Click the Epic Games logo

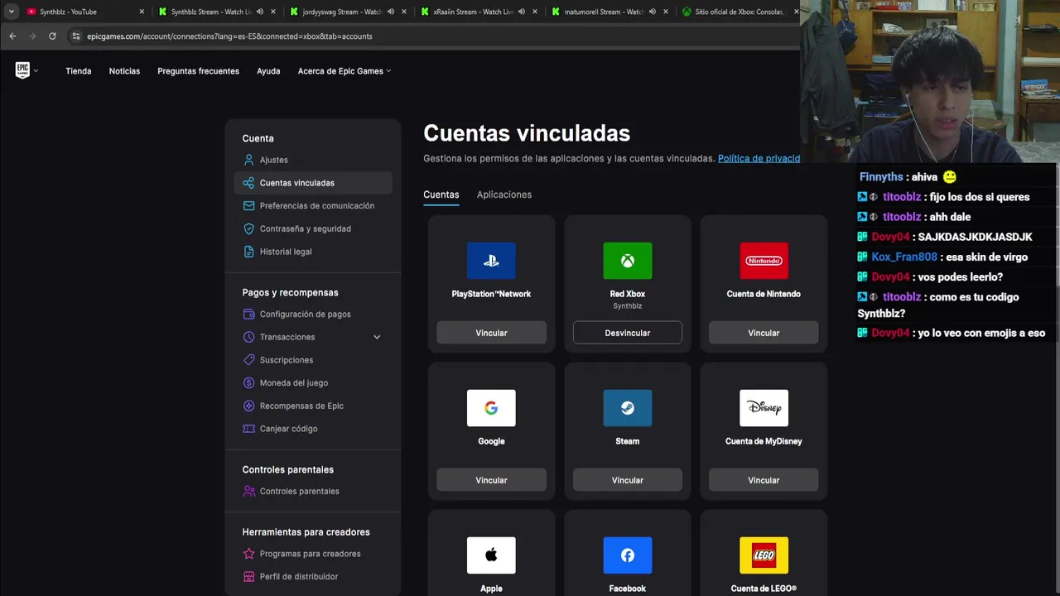pyautogui.click(x=22, y=70)
